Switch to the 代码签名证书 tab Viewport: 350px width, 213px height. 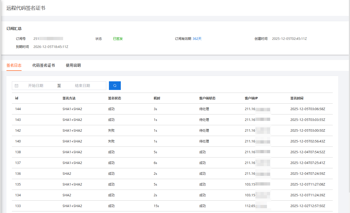pyautogui.click(x=44, y=65)
